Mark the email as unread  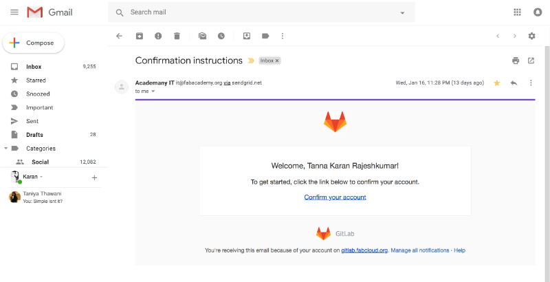(202, 36)
